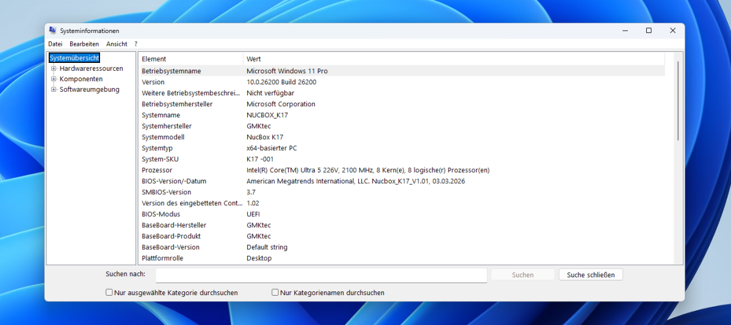
Task: Select the Nicht verfügbar value
Action: point(270,93)
